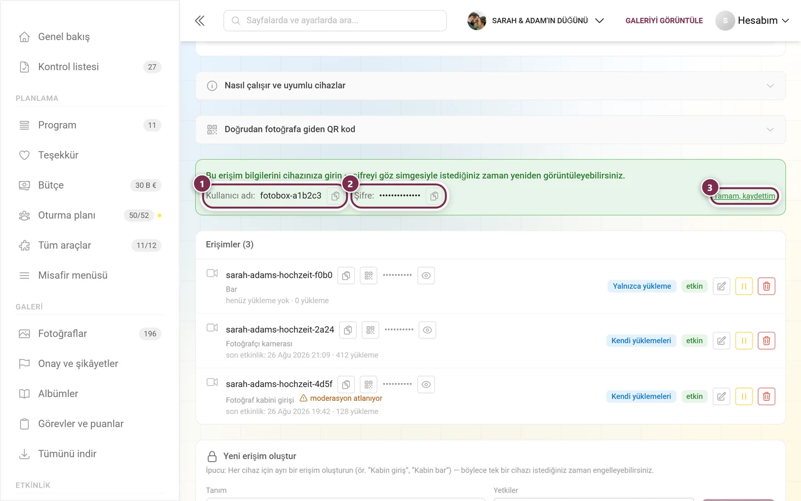Copy sarah-adams-hochzeit-f0b0 username

[346, 276]
